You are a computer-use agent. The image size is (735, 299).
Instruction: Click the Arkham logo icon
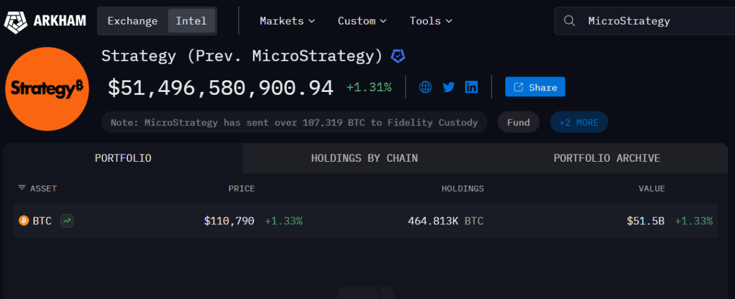[x=17, y=21]
